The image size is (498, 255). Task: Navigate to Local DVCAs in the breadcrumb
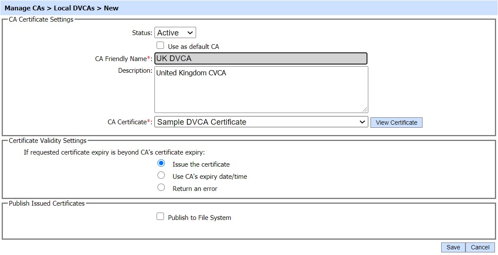74,8
